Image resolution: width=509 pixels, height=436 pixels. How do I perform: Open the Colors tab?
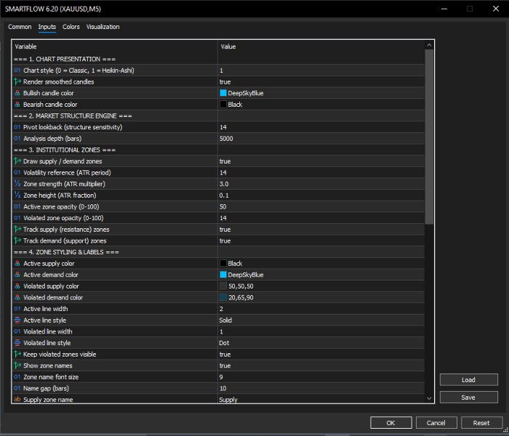71,27
